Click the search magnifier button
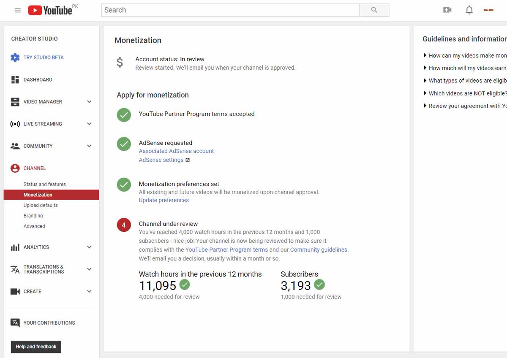 [374, 10]
